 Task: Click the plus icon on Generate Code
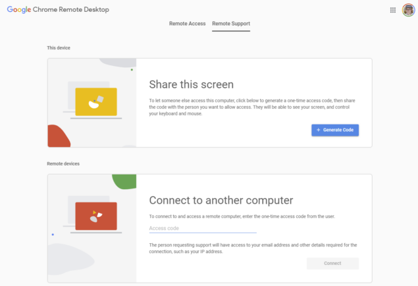318,130
